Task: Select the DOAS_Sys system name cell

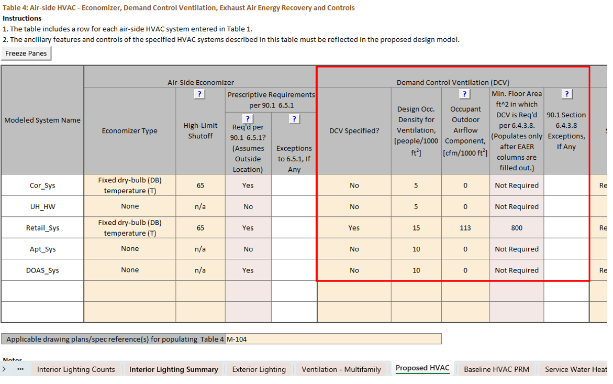Action: point(42,270)
